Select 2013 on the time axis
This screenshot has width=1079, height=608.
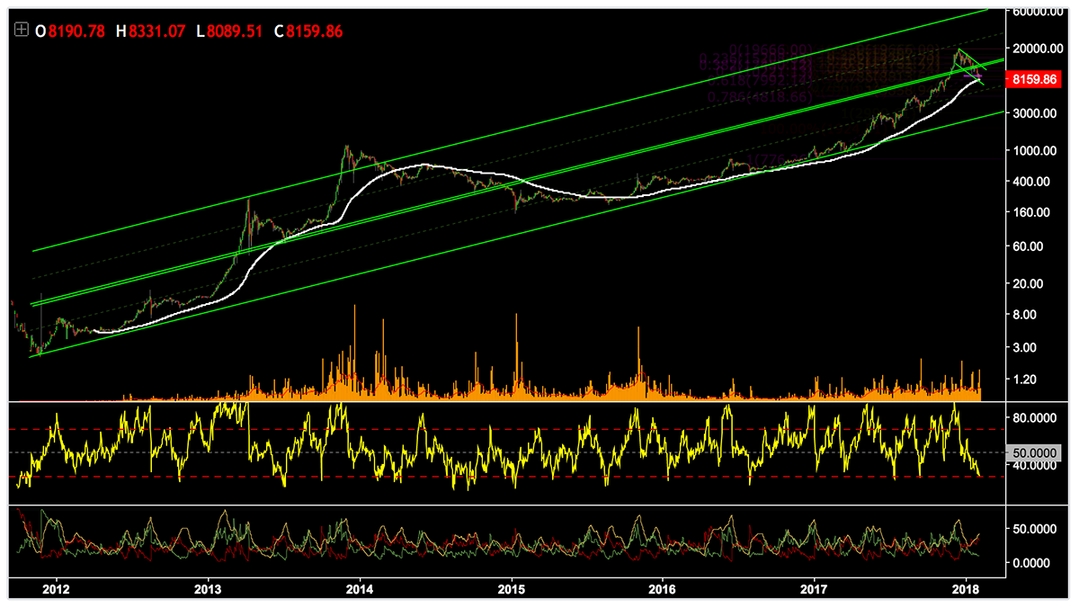tap(208, 588)
